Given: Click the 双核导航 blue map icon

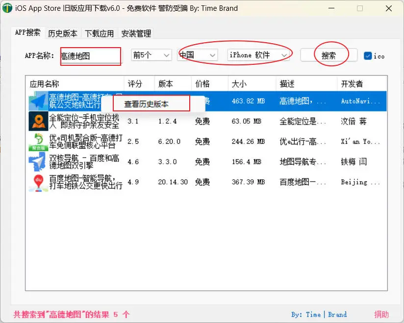Looking at the screenshot, I should [x=37, y=161].
